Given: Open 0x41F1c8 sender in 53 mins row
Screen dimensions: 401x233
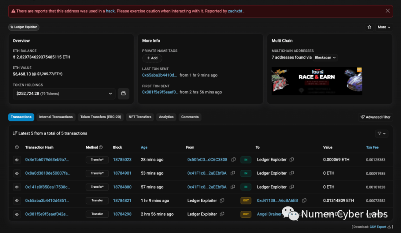Looking at the screenshot, I should click(x=207, y=173).
